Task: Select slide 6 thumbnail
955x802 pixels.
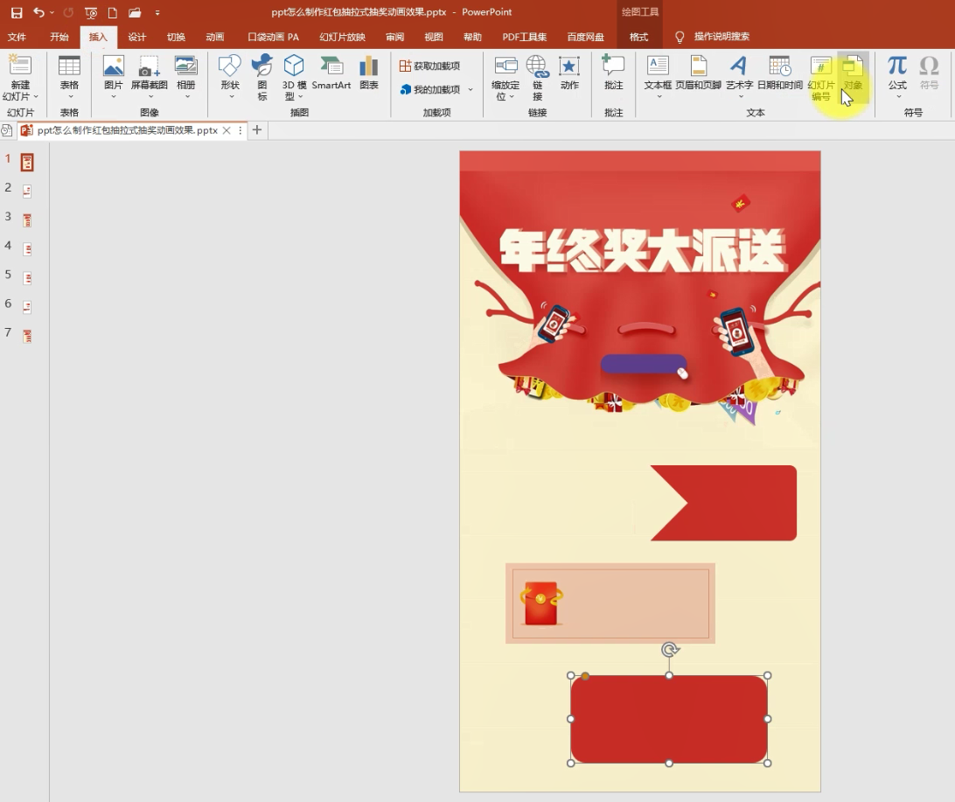Action: 27,307
